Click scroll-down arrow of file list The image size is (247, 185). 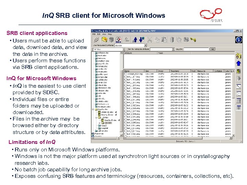point(234,135)
